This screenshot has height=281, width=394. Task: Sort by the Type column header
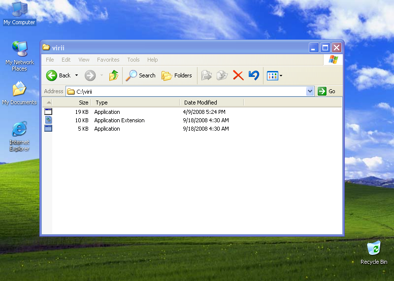pyautogui.click(x=135, y=103)
